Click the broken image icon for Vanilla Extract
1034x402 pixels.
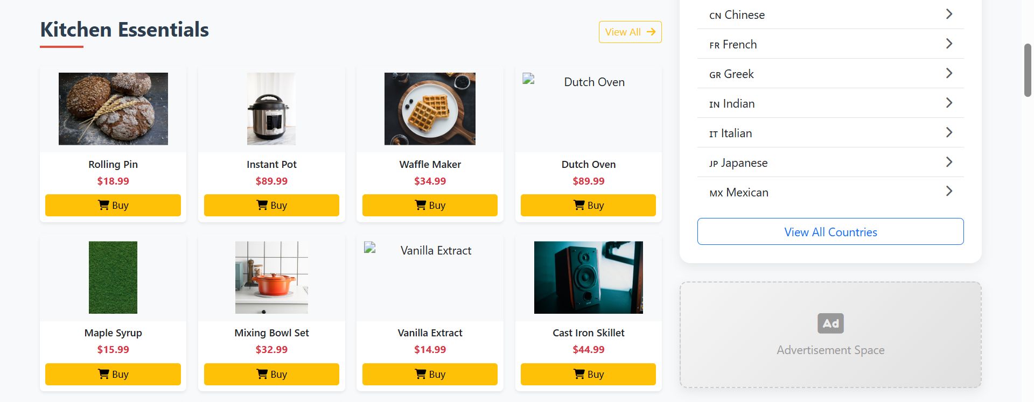coord(370,248)
